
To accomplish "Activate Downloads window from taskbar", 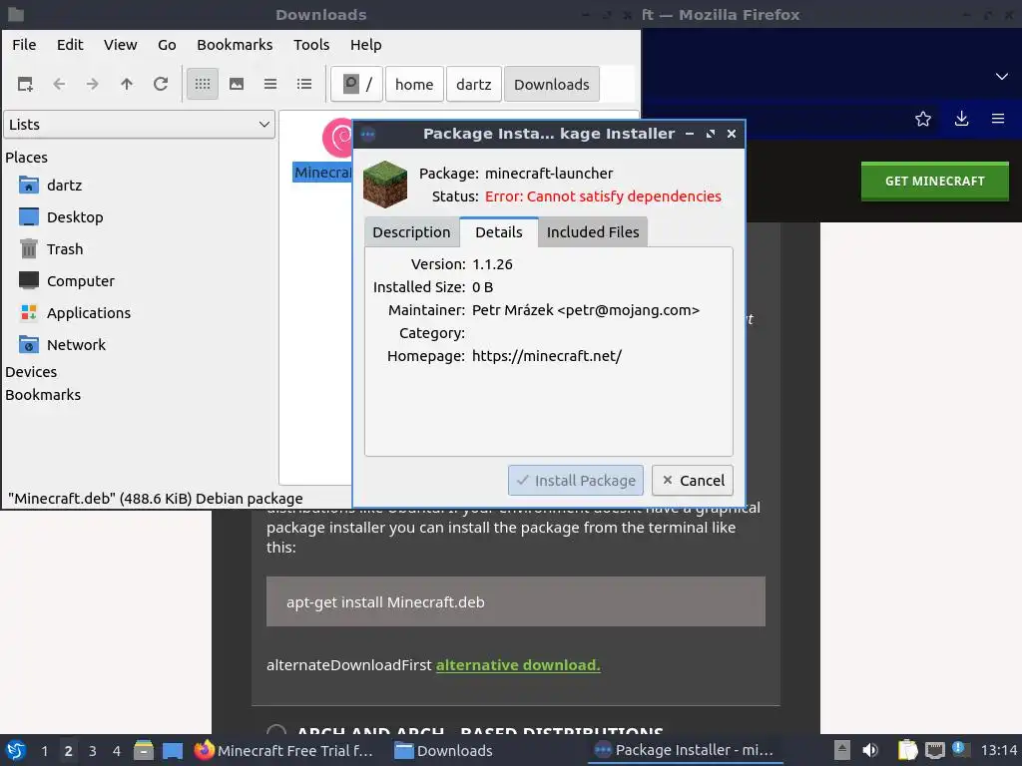I will [x=444, y=750].
